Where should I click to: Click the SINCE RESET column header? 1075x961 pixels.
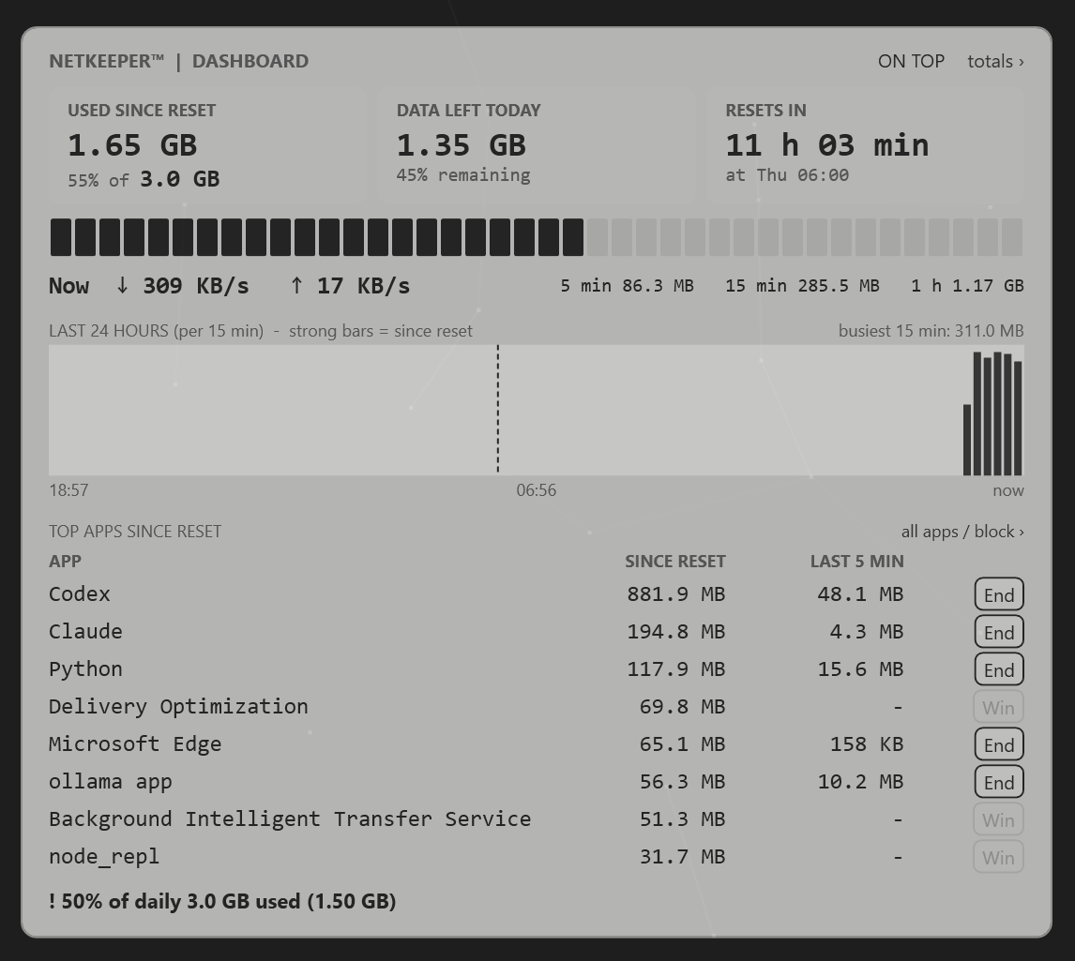674,562
